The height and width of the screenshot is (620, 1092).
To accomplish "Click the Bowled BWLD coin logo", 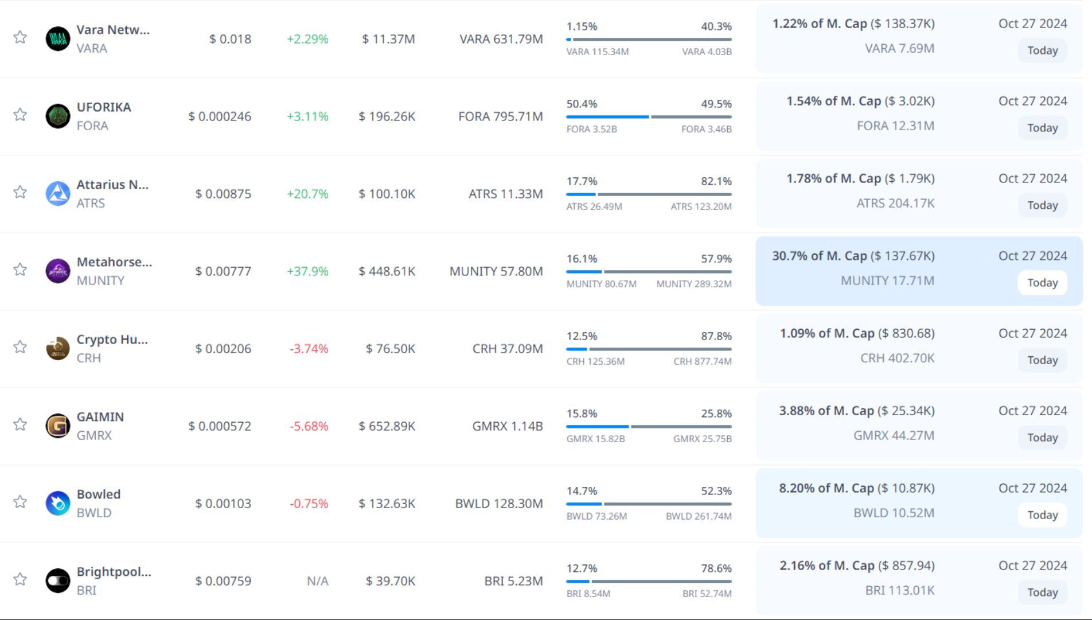I will 58,504.
